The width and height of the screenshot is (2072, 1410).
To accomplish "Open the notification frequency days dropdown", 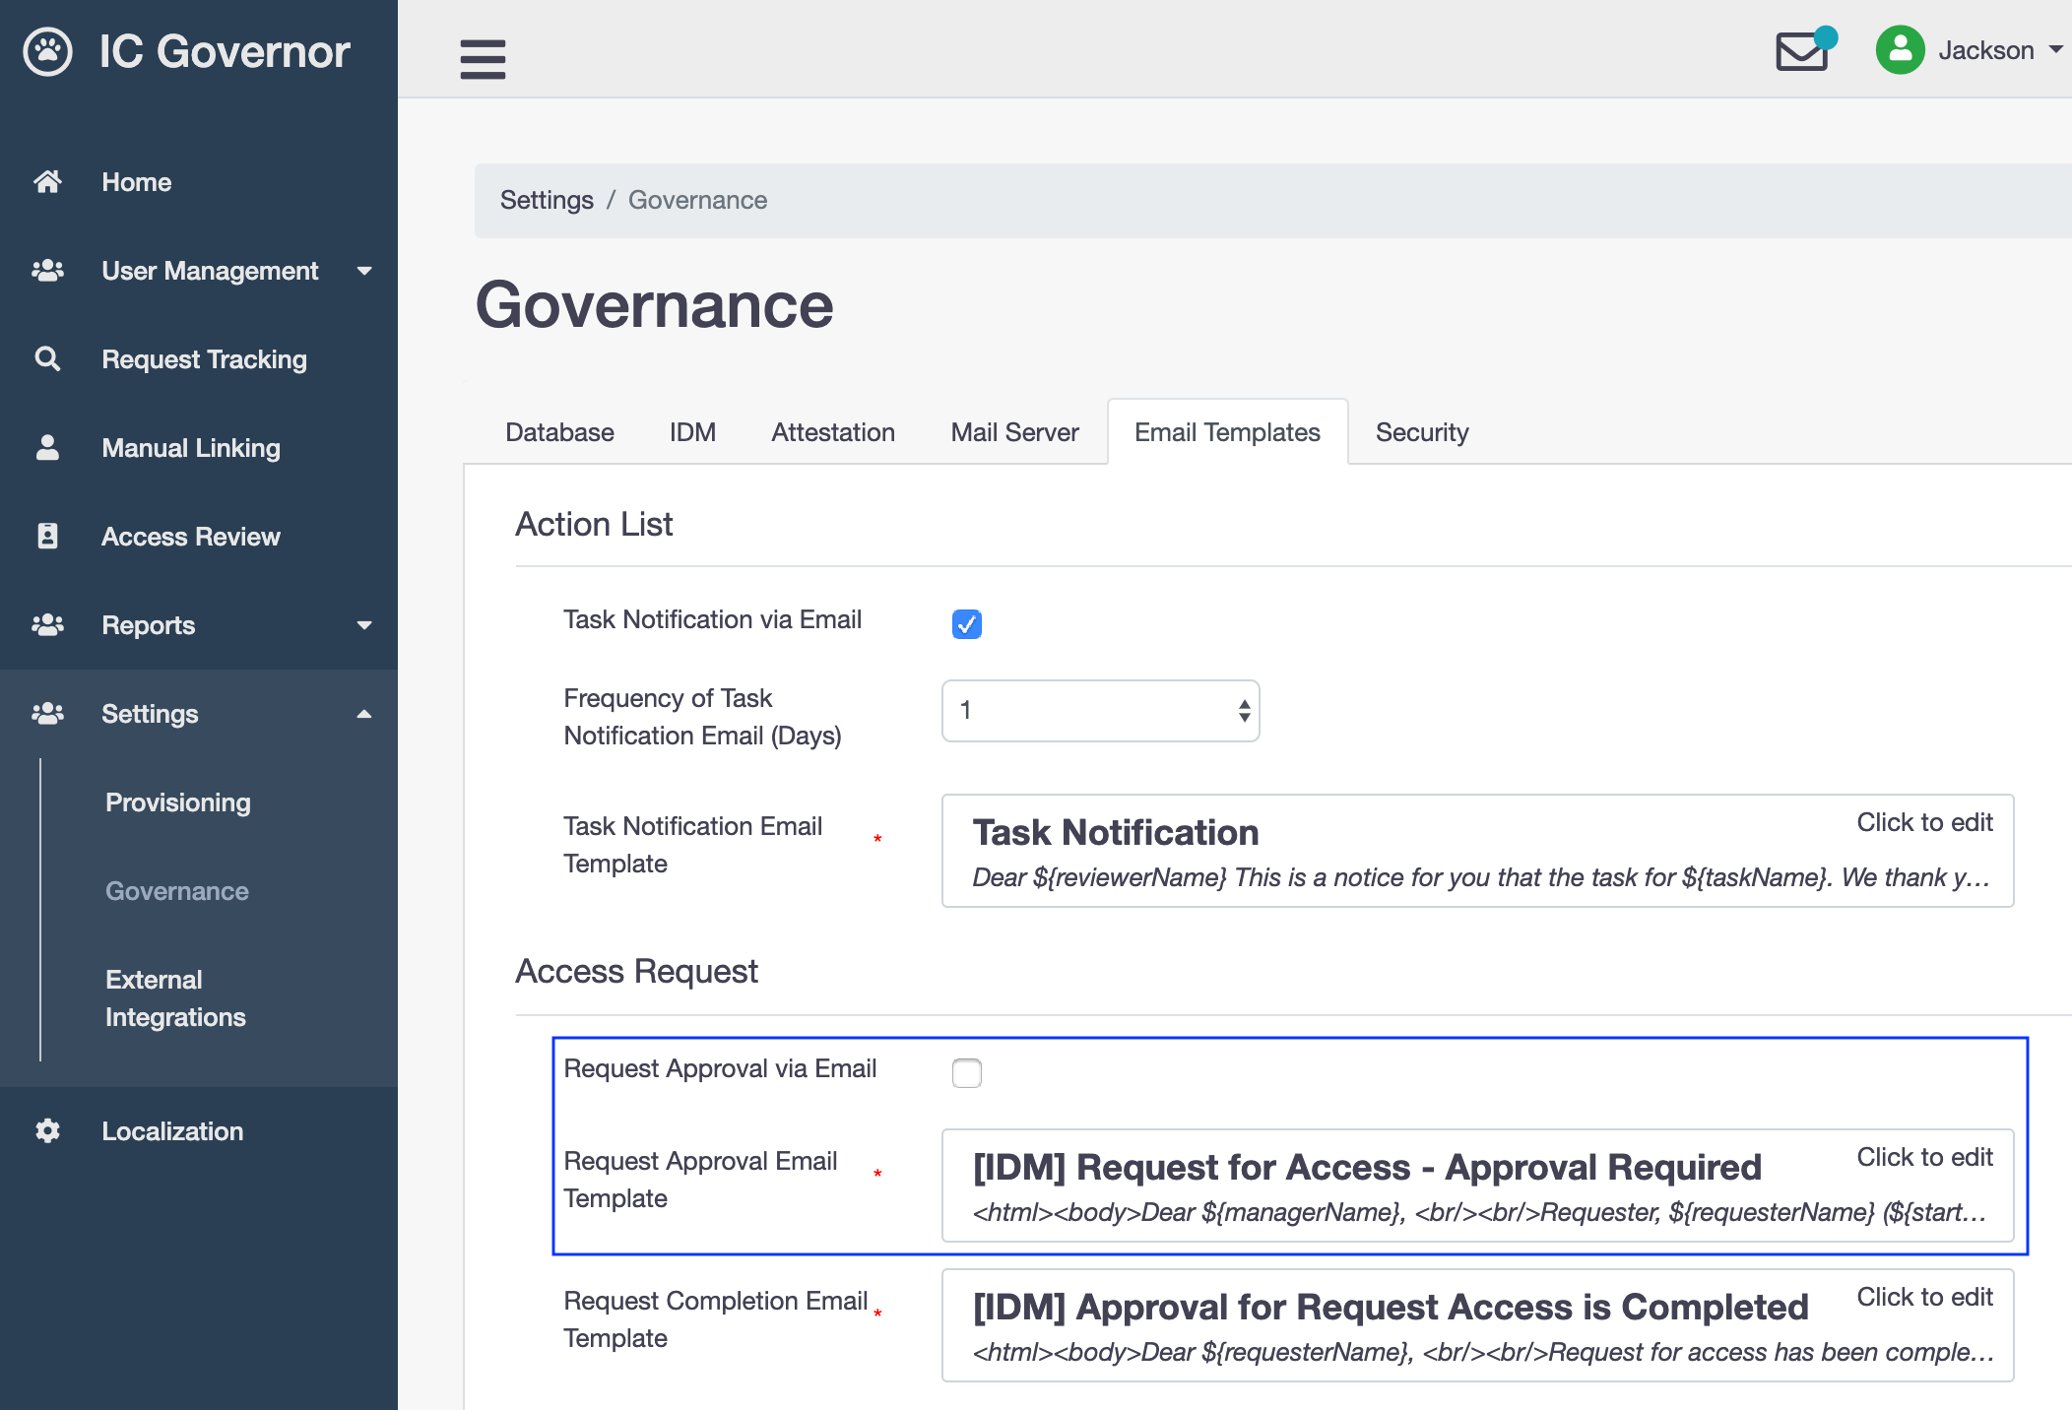I will [x=1101, y=711].
